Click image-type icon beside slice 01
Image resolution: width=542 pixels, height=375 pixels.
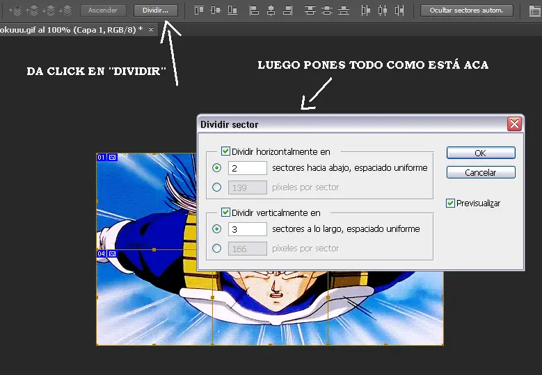[x=112, y=158]
